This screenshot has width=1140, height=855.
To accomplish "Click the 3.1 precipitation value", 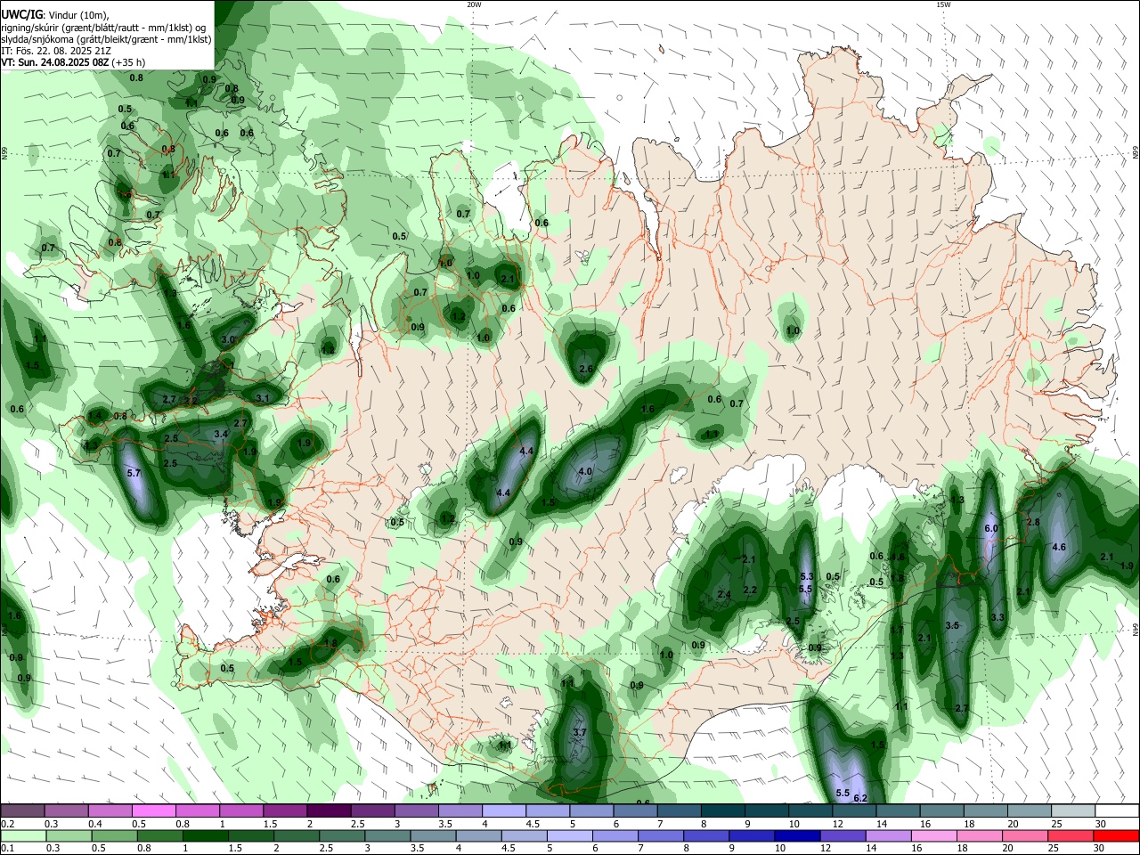I will click(x=263, y=398).
